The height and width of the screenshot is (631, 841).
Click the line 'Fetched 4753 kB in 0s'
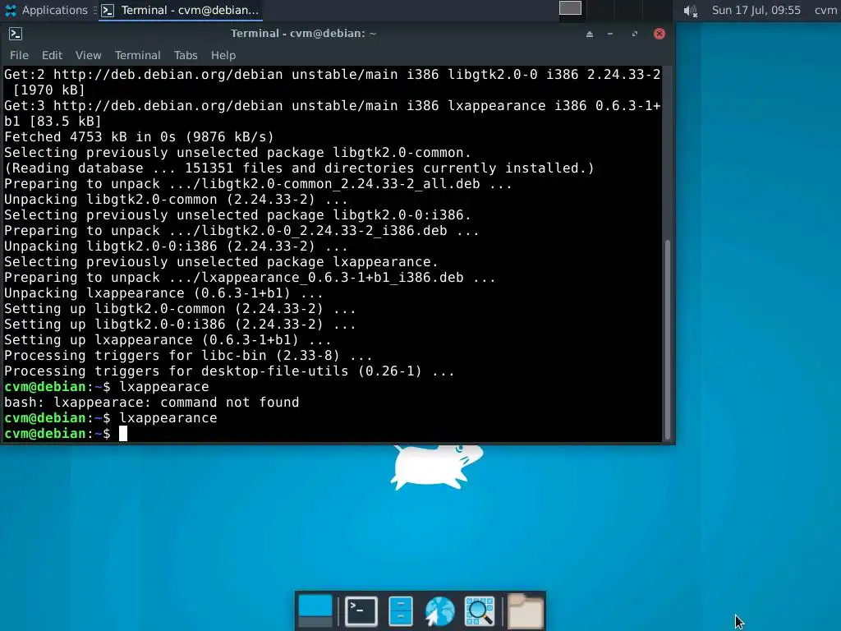[140, 137]
